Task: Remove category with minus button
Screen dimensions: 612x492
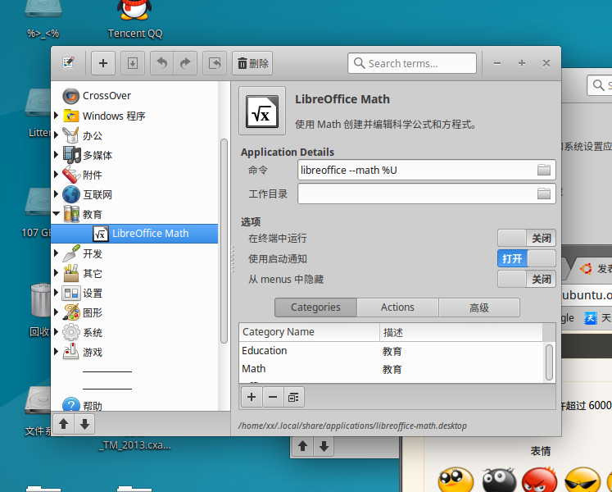Action: point(273,398)
